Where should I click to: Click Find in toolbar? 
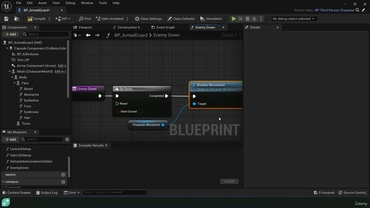pos(85,18)
